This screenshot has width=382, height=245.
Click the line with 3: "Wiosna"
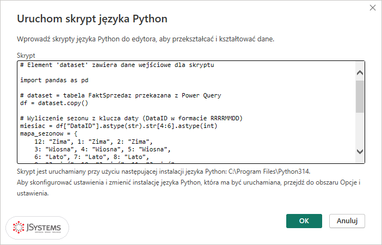pos(102,149)
